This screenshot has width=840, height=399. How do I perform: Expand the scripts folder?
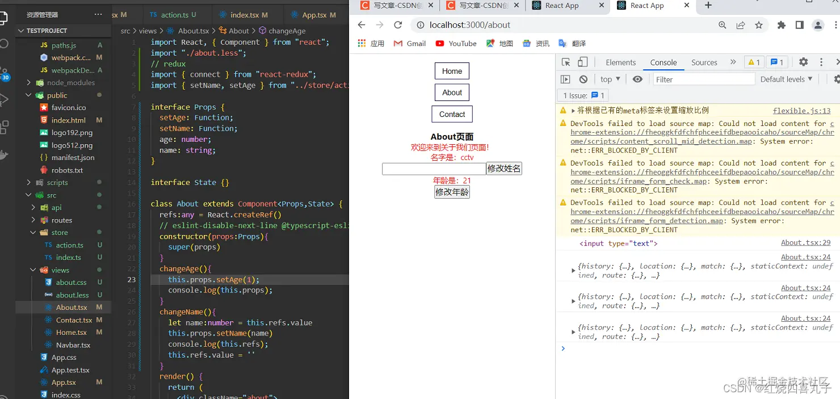[x=28, y=183]
